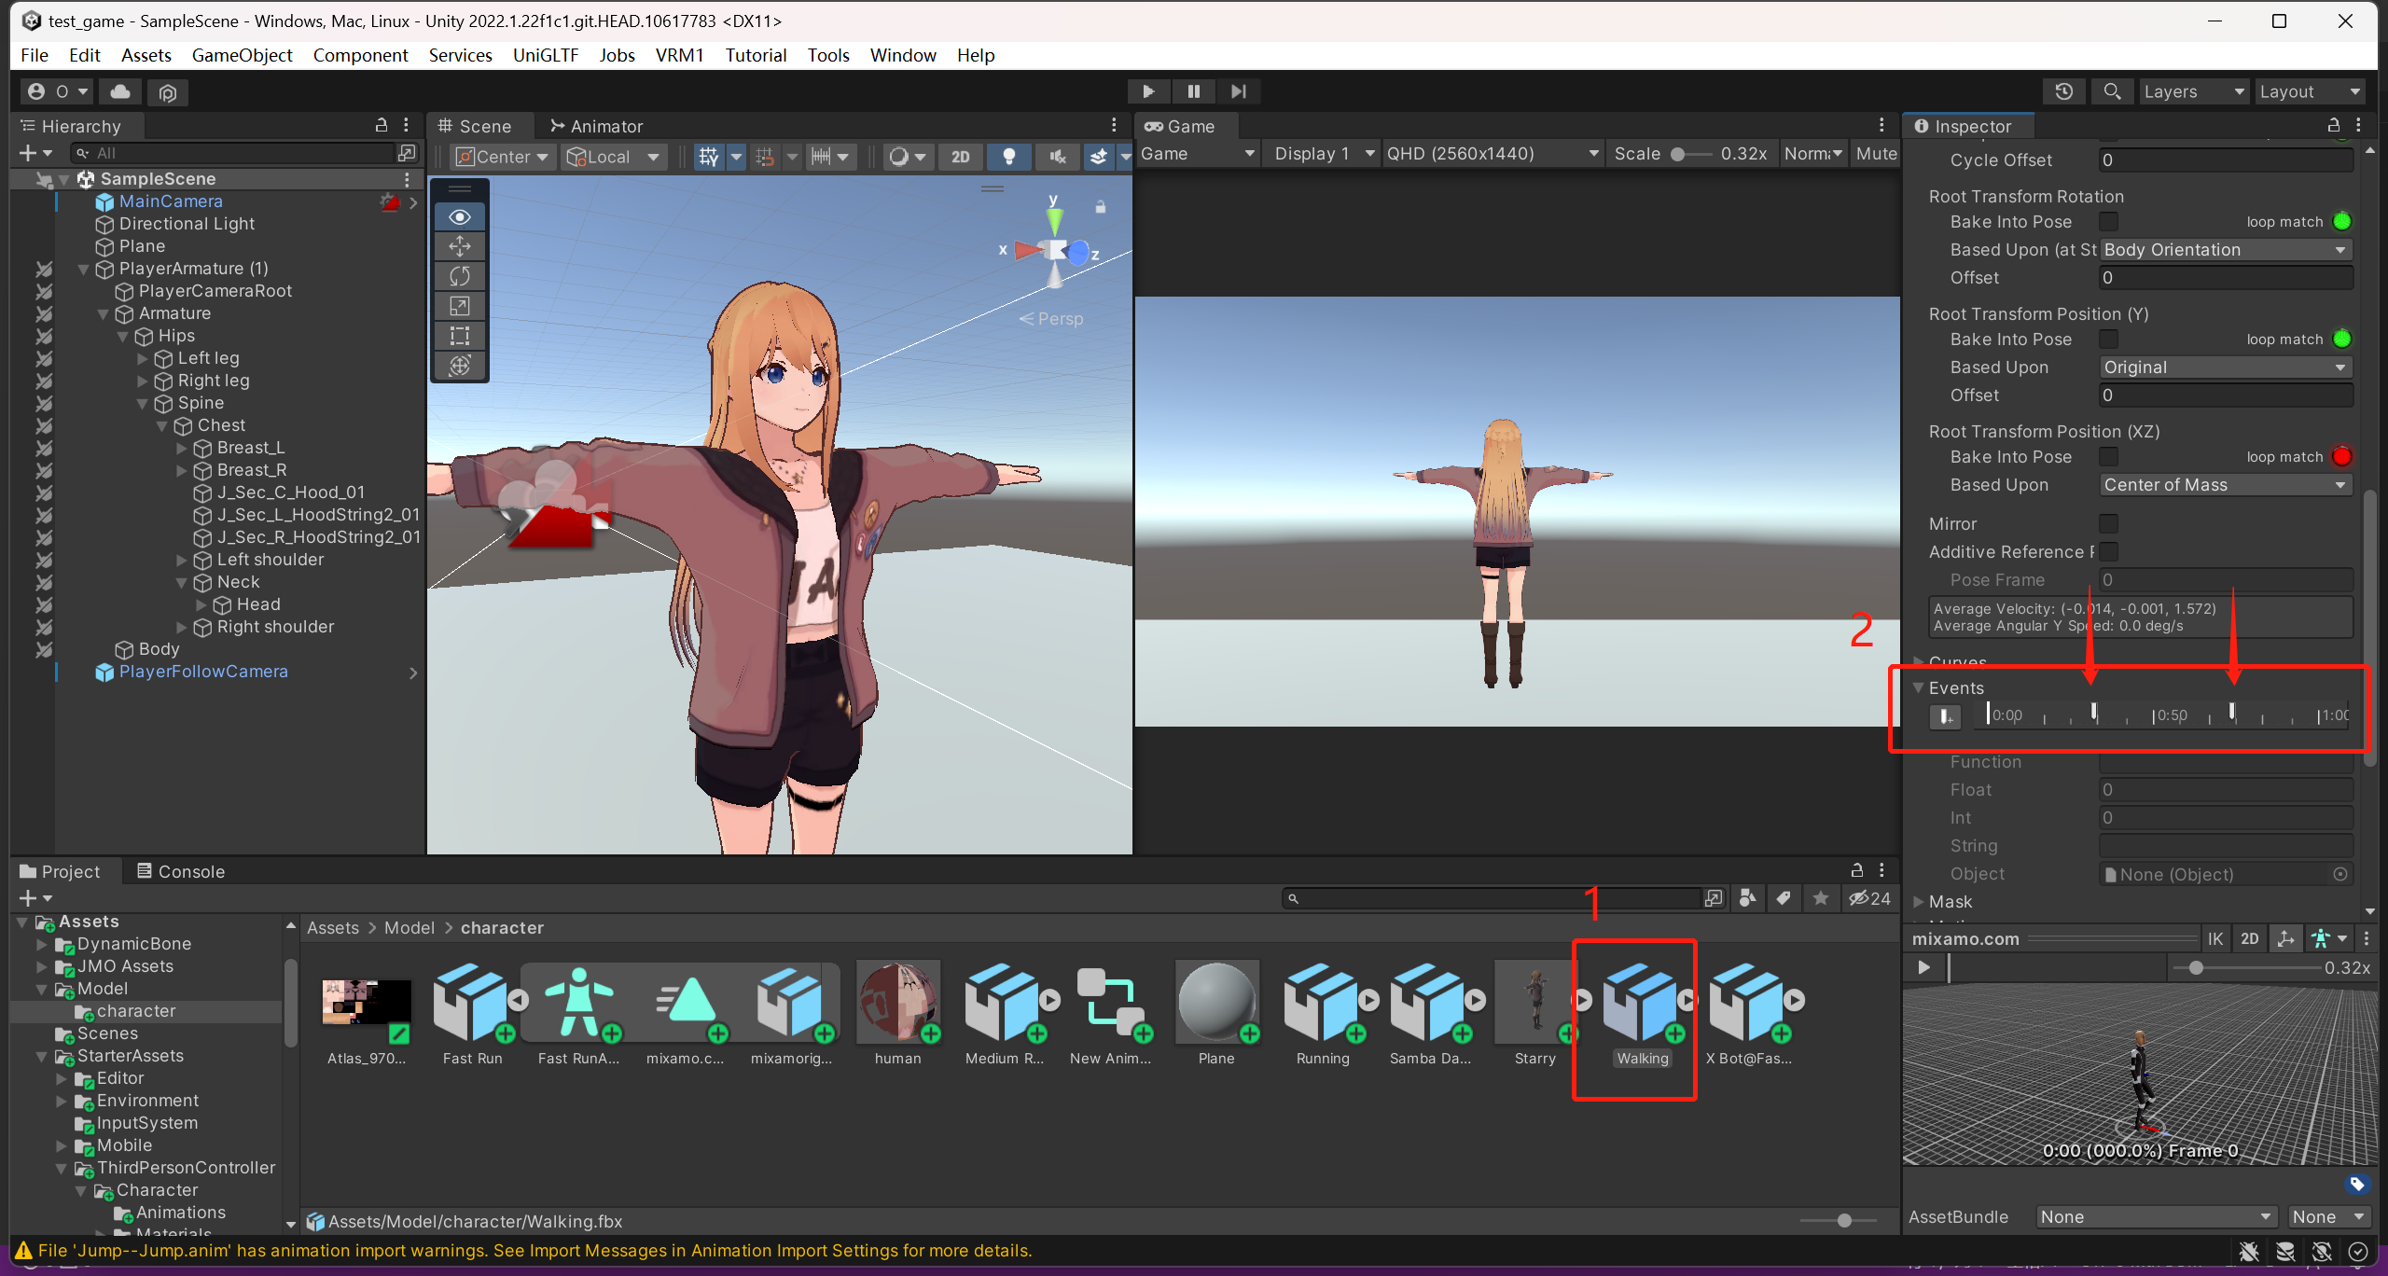Open the Window menu
The image size is (2388, 1276).
[901, 55]
